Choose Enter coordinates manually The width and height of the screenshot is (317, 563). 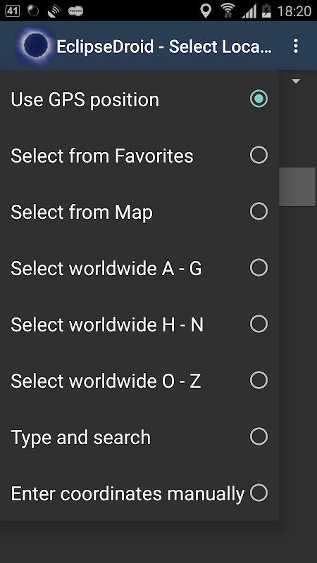[x=139, y=493]
